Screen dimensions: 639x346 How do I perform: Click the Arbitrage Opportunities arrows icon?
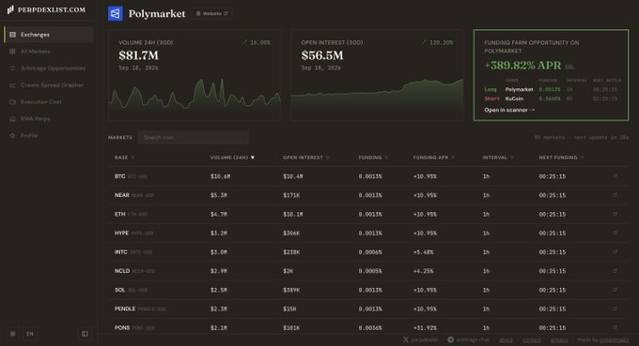(12, 68)
